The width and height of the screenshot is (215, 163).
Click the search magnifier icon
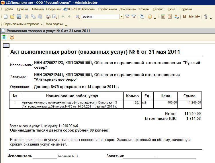click(77, 17)
